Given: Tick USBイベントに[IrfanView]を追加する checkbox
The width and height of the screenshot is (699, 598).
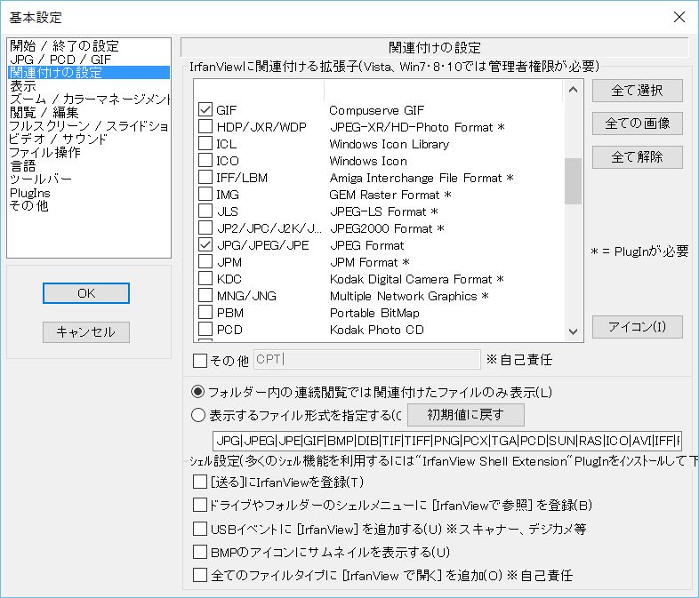Looking at the screenshot, I should tap(200, 529).
